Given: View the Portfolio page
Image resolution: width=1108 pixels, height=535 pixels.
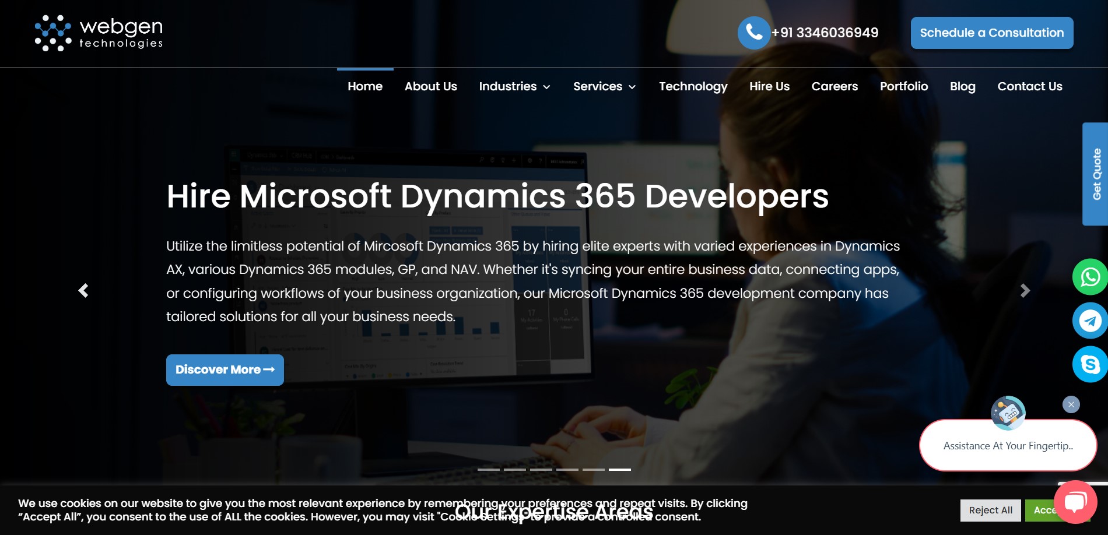Looking at the screenshot, I should pyautogui.click(x=904, y=86).
